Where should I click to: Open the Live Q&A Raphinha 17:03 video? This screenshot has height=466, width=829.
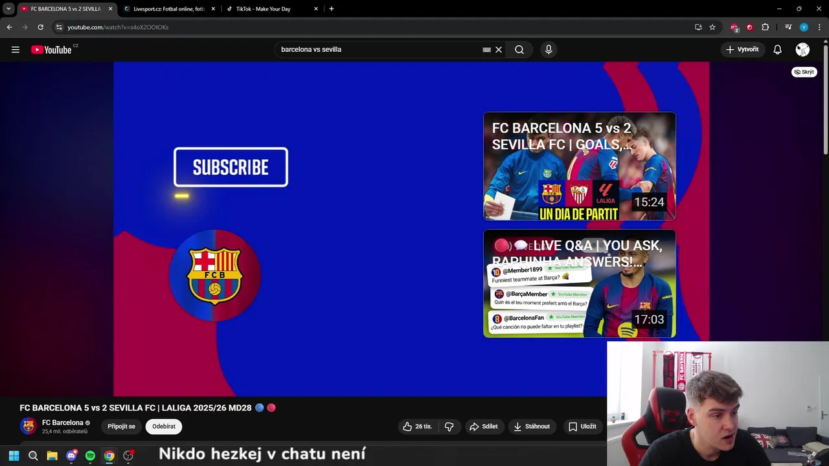tap(580, 283)
